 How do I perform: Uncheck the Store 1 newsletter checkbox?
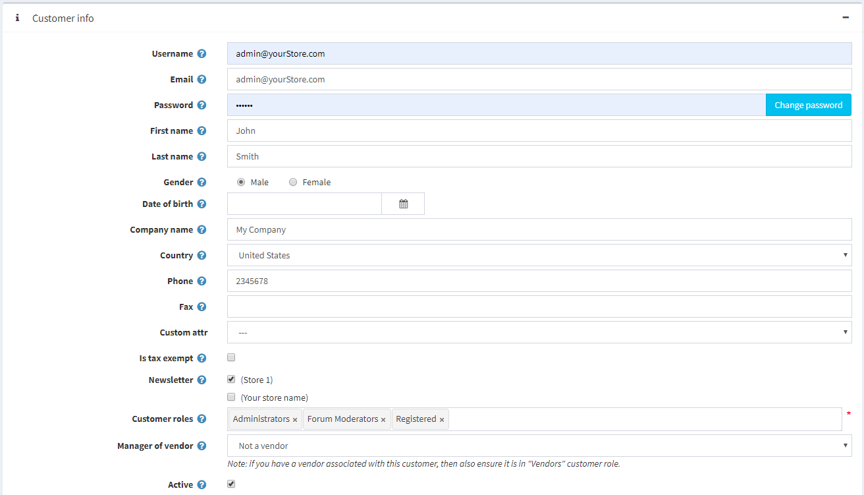(231, 380)
